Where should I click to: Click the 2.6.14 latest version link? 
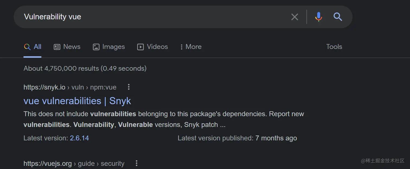79,138
